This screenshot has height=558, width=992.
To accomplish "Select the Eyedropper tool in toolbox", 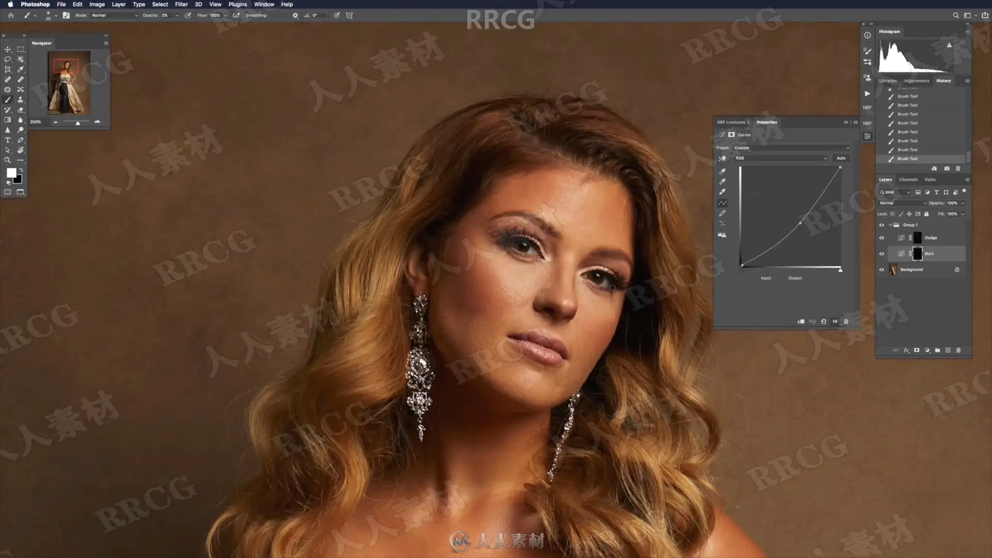I will [x=21, y=69].
